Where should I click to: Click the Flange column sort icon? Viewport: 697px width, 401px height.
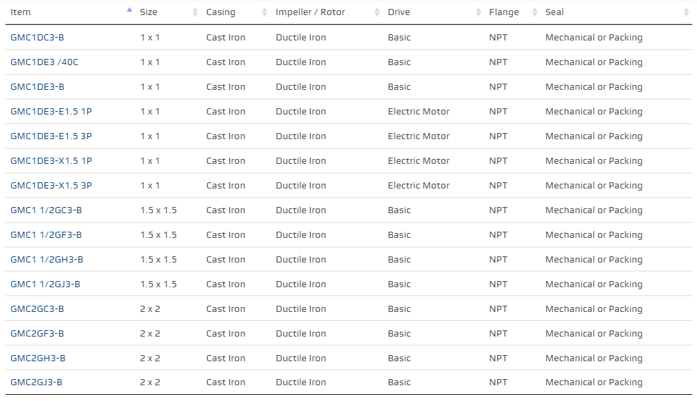pos(534,12)
